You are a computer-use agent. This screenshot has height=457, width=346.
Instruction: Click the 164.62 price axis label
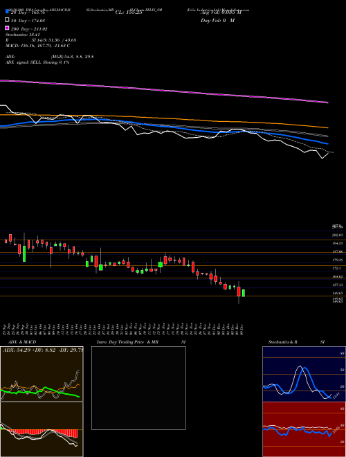(338, 276)
